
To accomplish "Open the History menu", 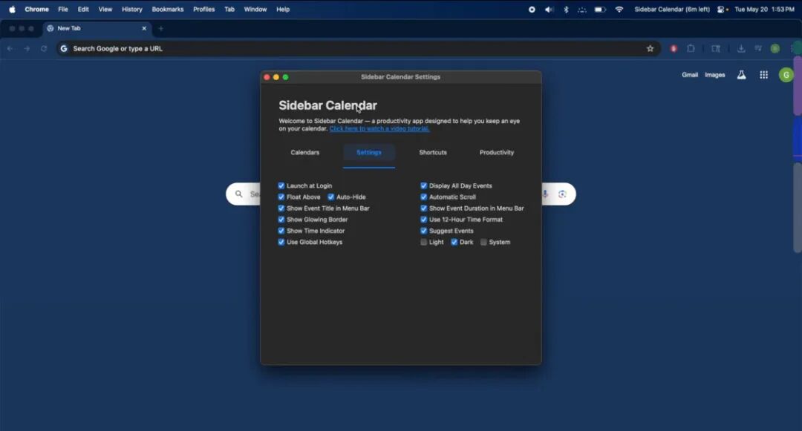I will pyautogui.click(x=132, y=9).
